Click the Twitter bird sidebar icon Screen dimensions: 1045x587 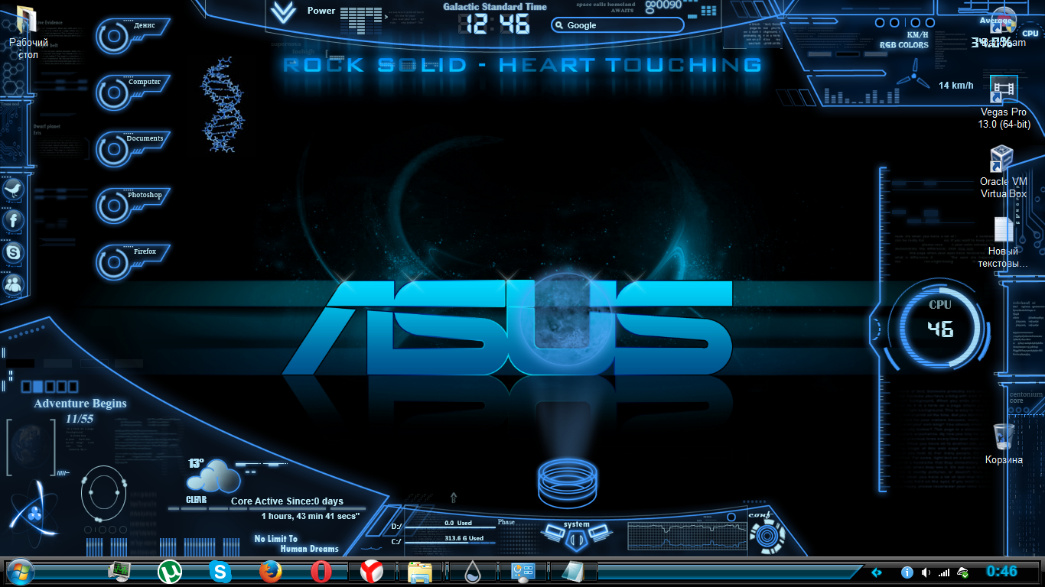coord(13,189)
